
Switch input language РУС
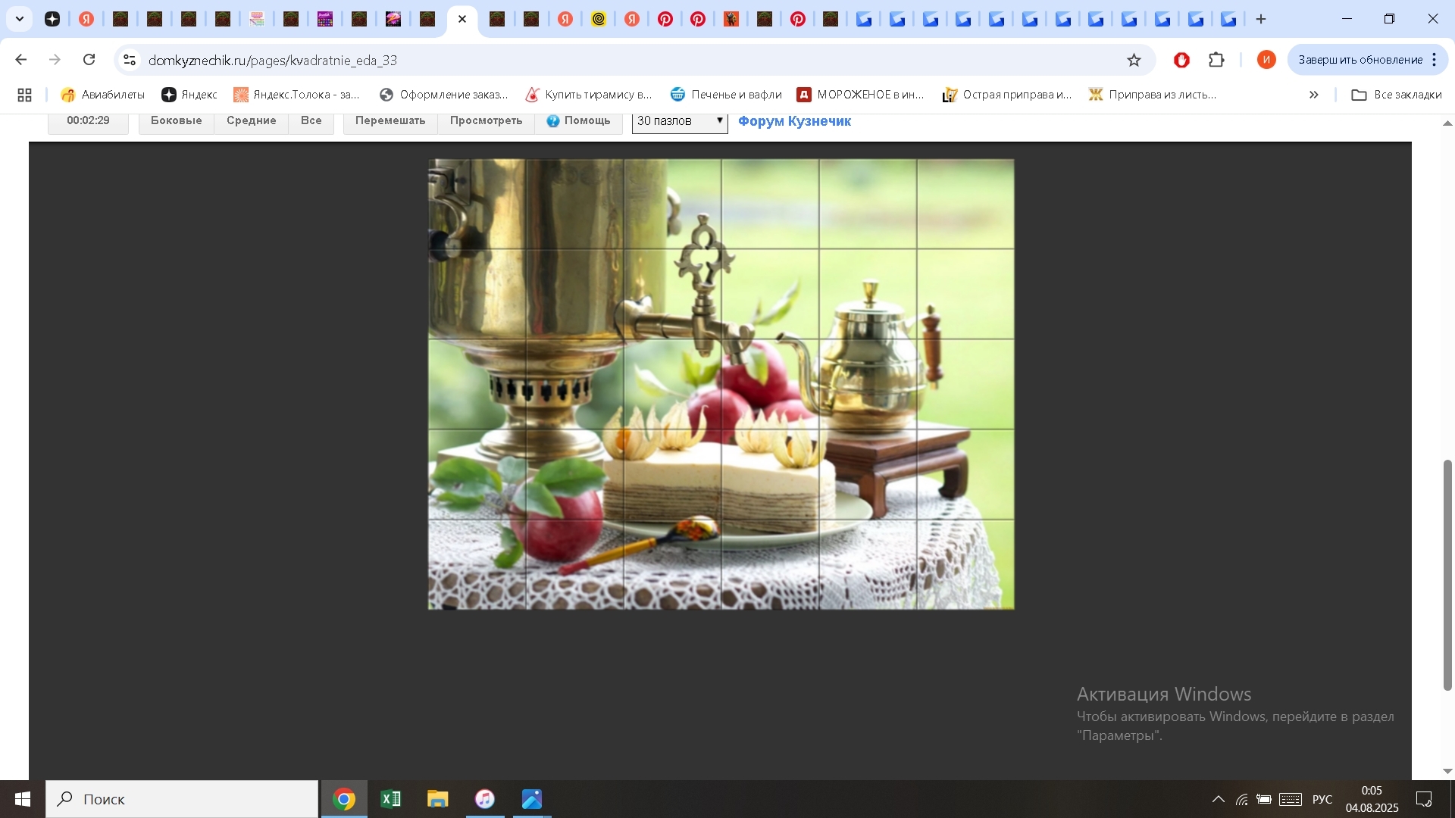tap(1322, 799)
